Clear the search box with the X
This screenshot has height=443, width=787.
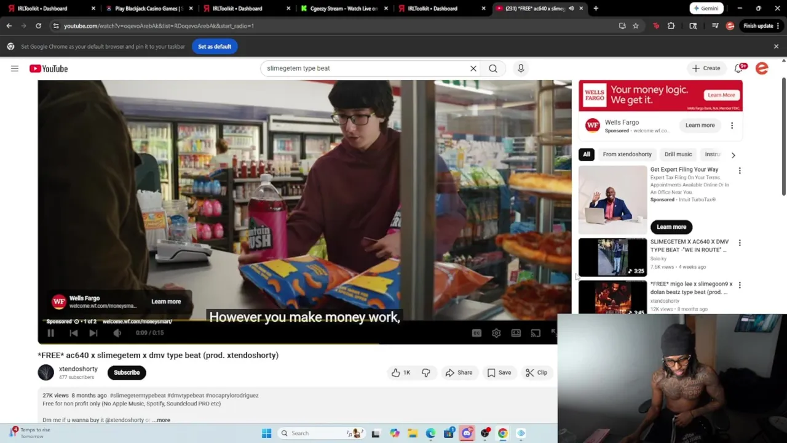[473, 68]
